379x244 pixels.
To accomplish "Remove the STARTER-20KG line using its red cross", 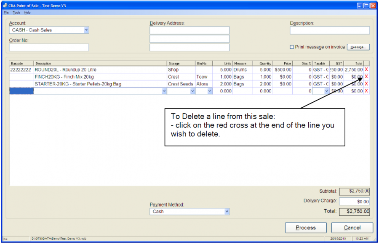I will pyautogui.click(x=366, y=84).
